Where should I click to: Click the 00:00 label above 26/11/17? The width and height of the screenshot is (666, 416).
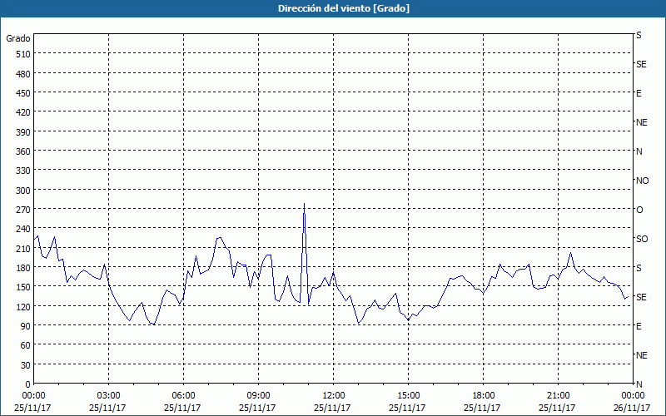point(633,396)
